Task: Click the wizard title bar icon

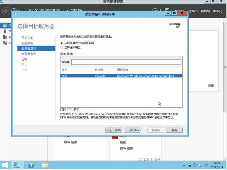Action: click(x=15, y=14)
